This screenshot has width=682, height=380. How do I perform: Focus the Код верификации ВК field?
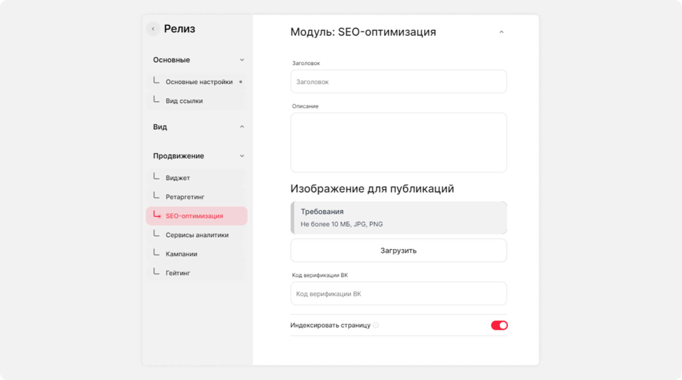[398, 294]
